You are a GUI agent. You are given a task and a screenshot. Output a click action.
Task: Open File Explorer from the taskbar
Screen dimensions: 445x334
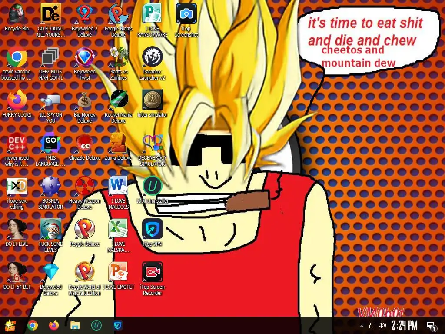pyautogui.click(x=75, y=325)
